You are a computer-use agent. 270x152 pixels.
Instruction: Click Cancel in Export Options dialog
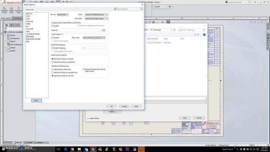click(124, 106)
